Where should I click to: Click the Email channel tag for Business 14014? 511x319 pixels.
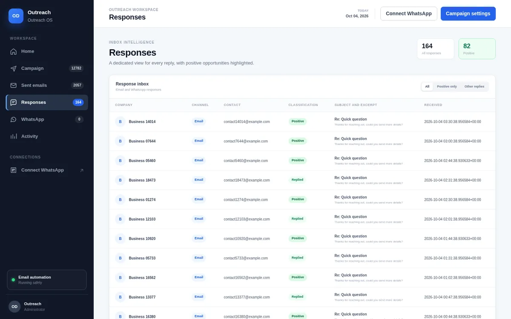pos(199,121)
